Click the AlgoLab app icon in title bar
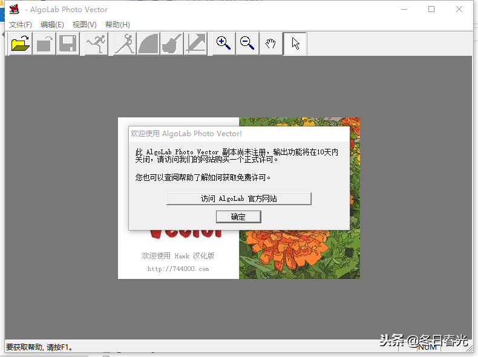Screen dimensions: 478x357 click(14, 9)
